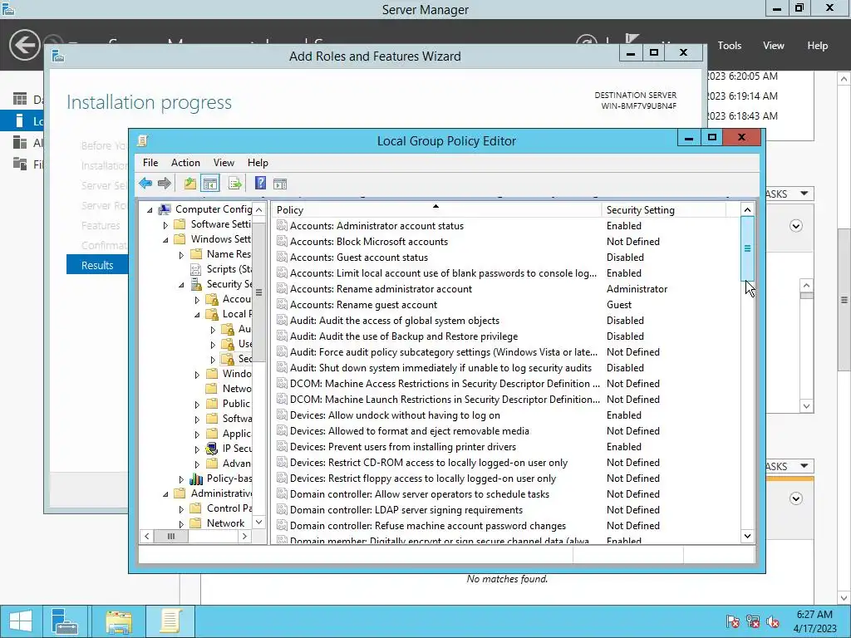Screen dimensions: 851x638
Task: Collapse the Computer Configuration tree node
Action: click(150, 210)
